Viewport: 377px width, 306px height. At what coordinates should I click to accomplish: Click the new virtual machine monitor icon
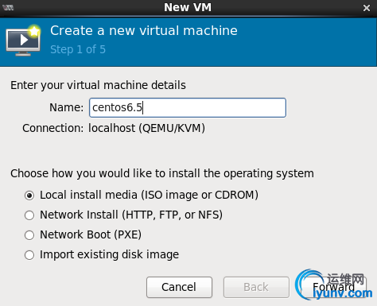click(x=23, y=40)
